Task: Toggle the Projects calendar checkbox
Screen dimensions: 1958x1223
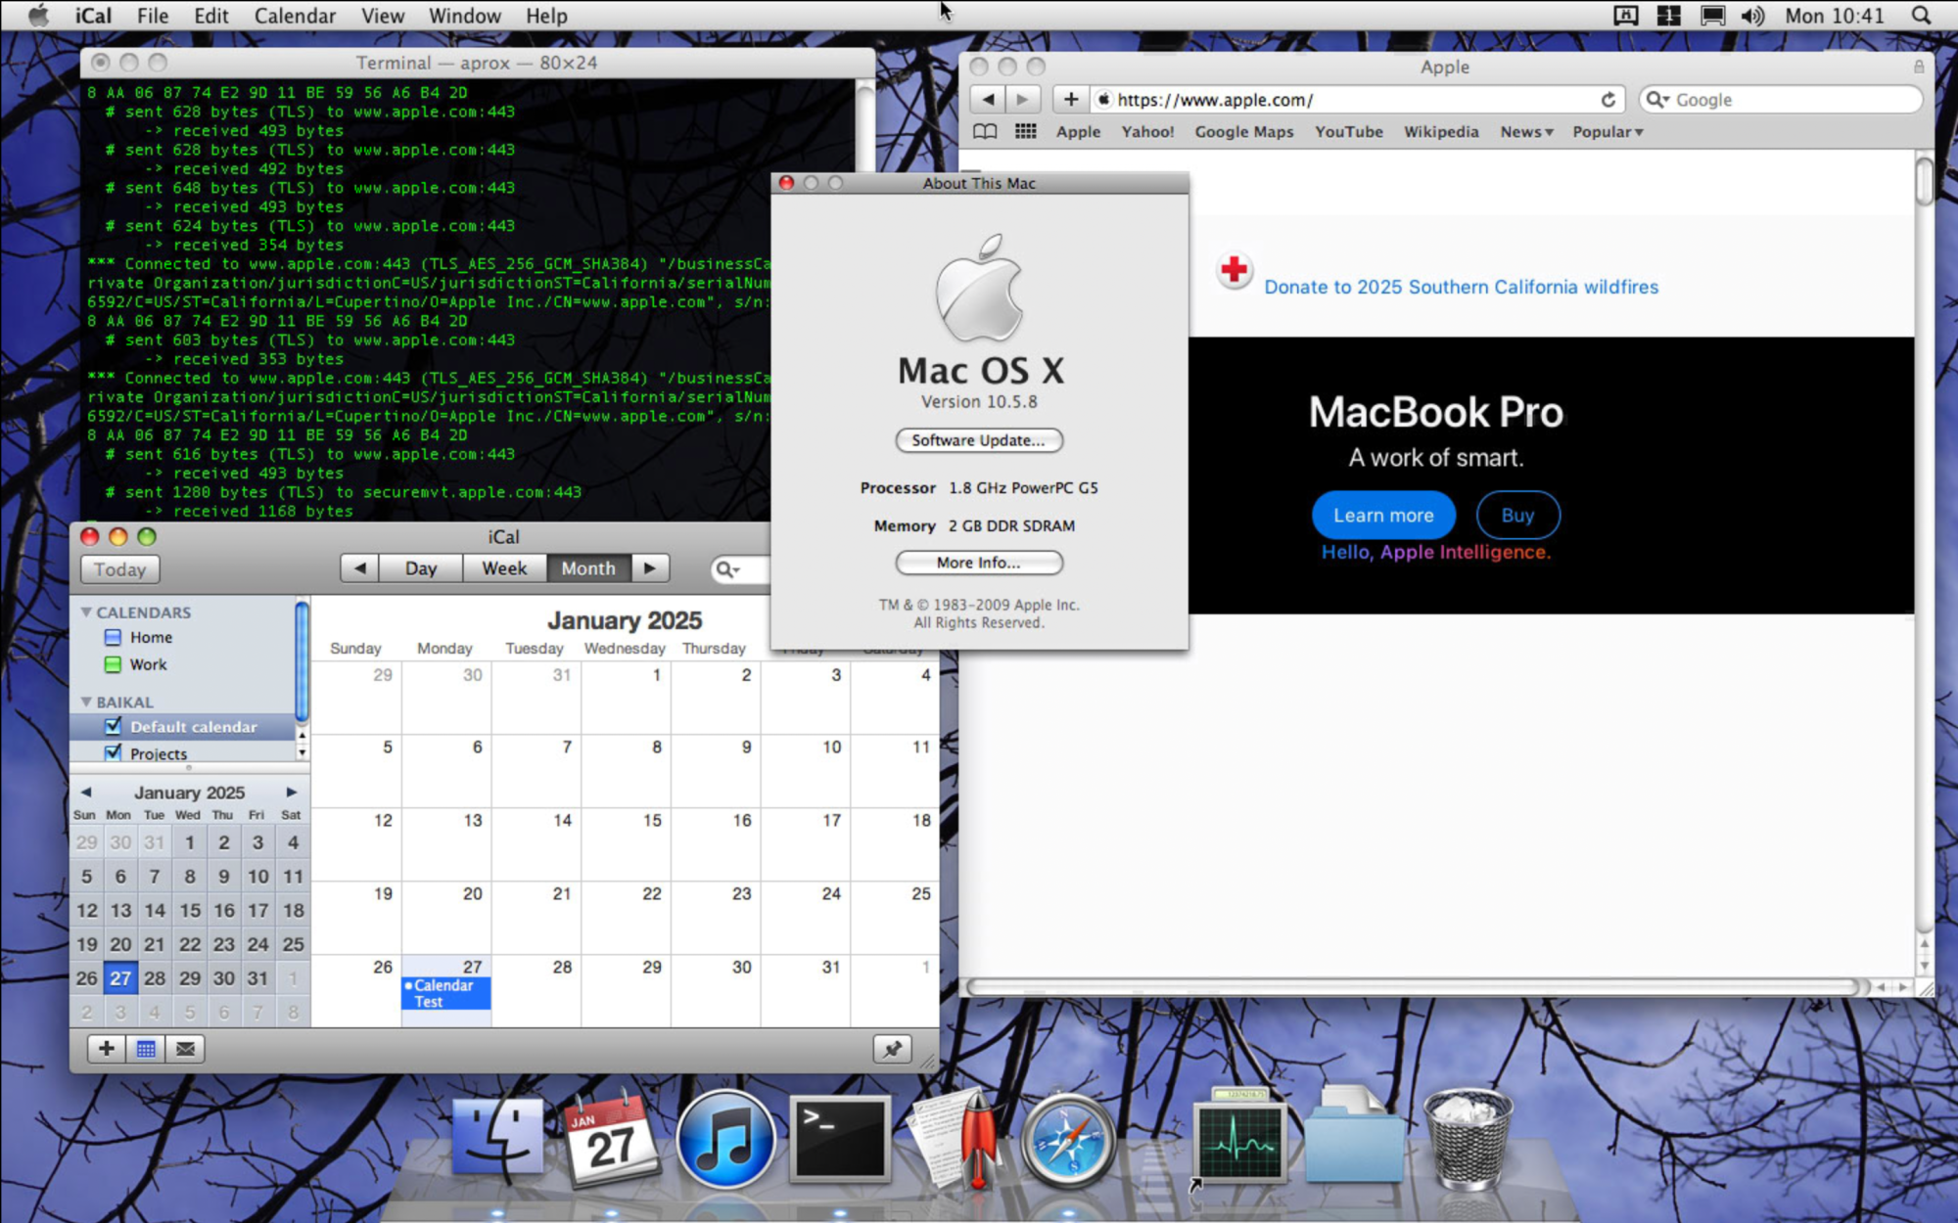Action: (x=113, y=752)
